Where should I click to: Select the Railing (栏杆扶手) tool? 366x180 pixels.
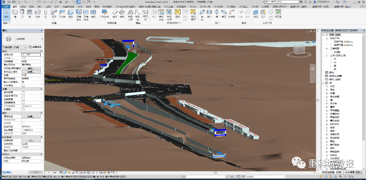(104, 14)
